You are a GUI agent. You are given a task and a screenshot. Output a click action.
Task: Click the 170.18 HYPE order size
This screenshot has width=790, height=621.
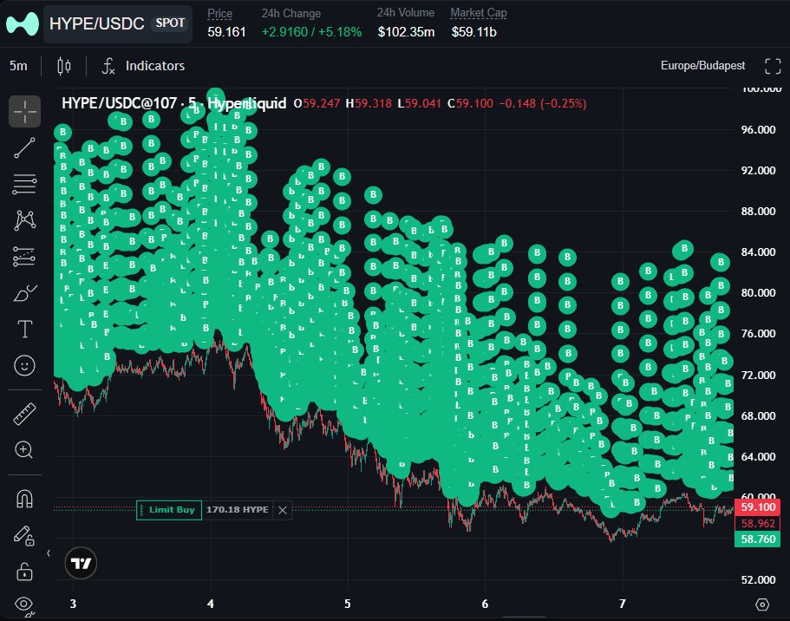coord(238,510)
